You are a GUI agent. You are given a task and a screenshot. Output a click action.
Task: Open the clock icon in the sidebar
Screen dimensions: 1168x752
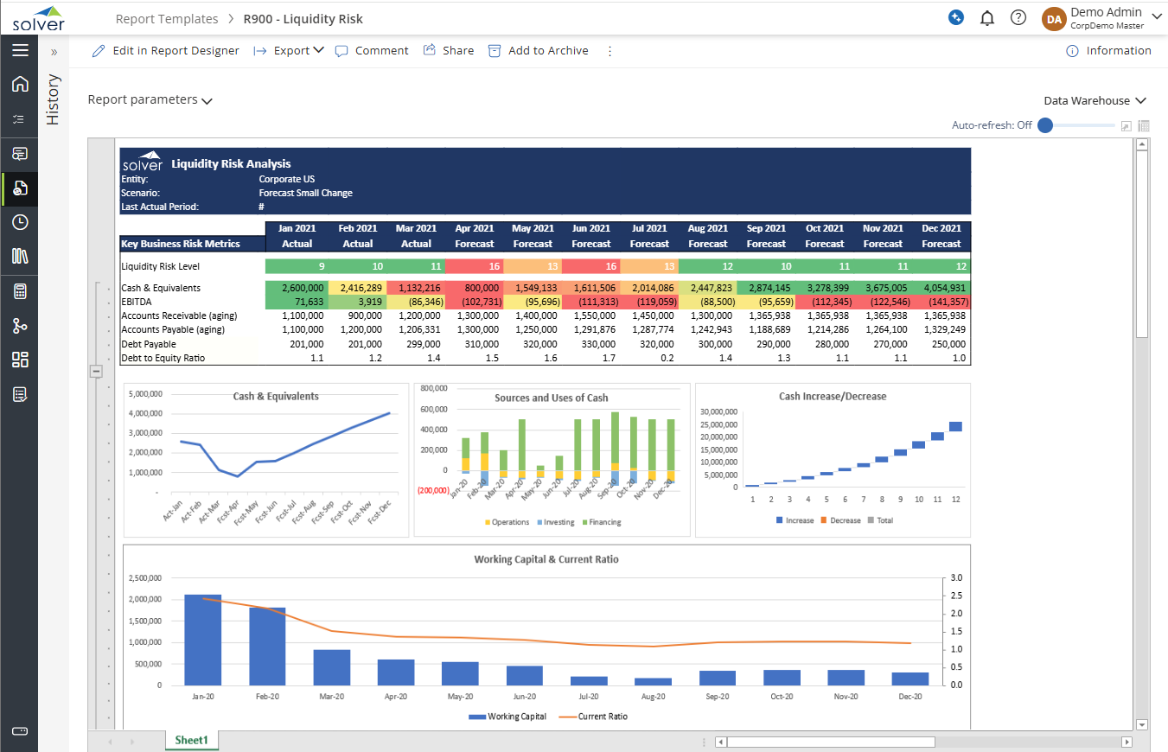(20, 222)
